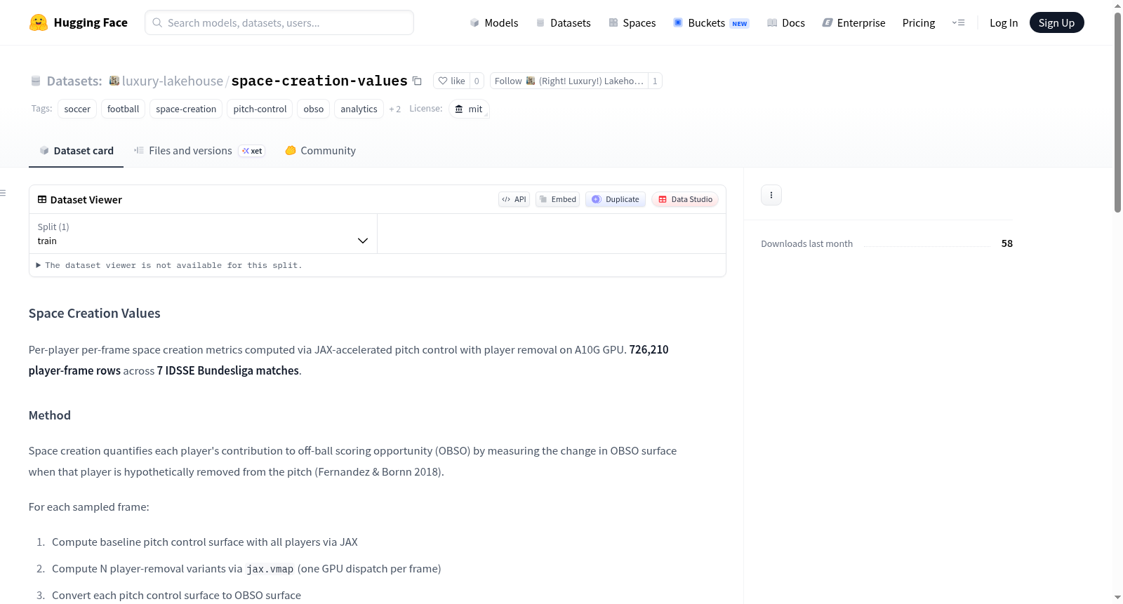Open Buckets NEW in navigation
The height and width of the screenshot is (604, 1123).
pos(711,22)
